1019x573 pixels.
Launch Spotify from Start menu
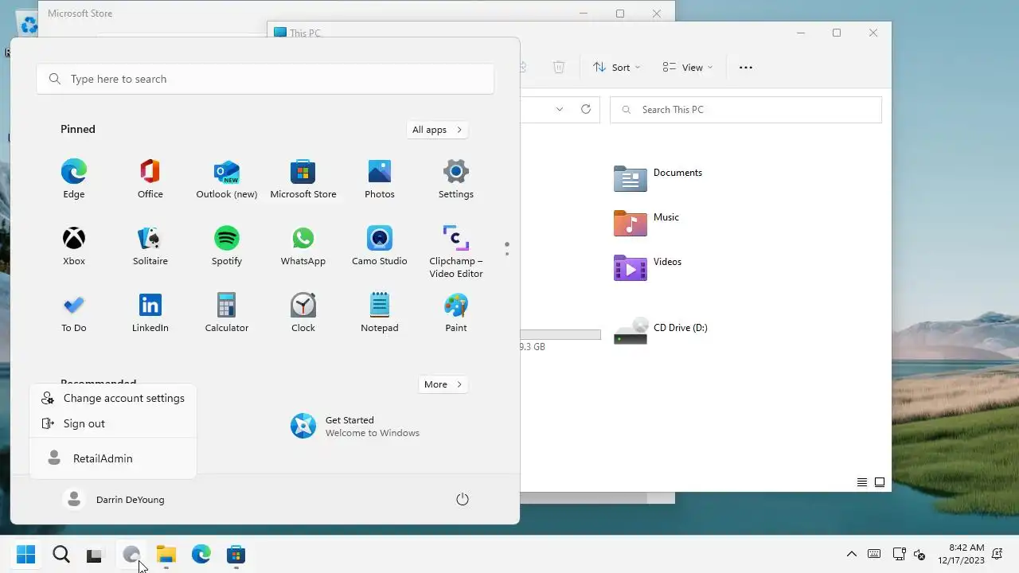227,245
